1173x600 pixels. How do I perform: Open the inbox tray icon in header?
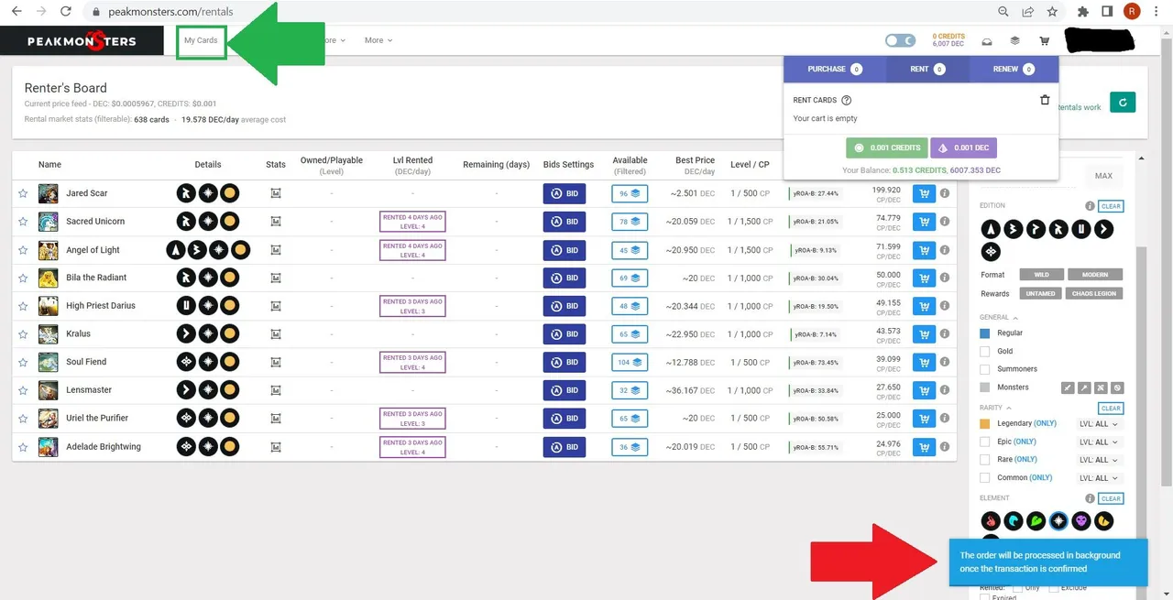pos(986,41)
